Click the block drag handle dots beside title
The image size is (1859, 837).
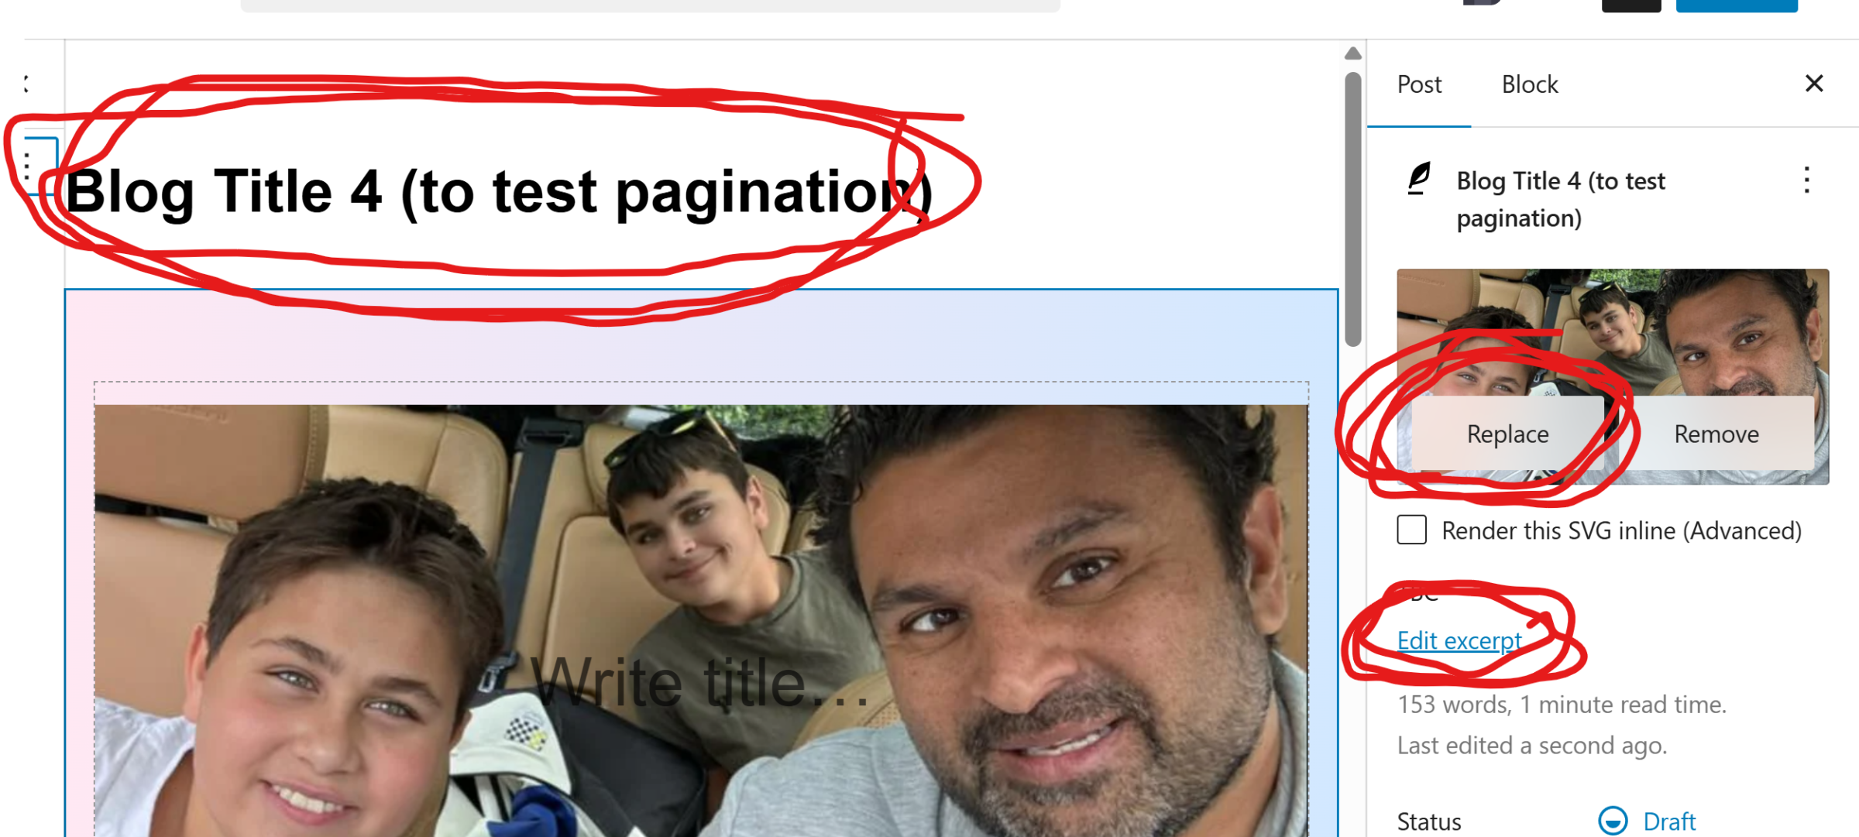click(x=27, y=166)
